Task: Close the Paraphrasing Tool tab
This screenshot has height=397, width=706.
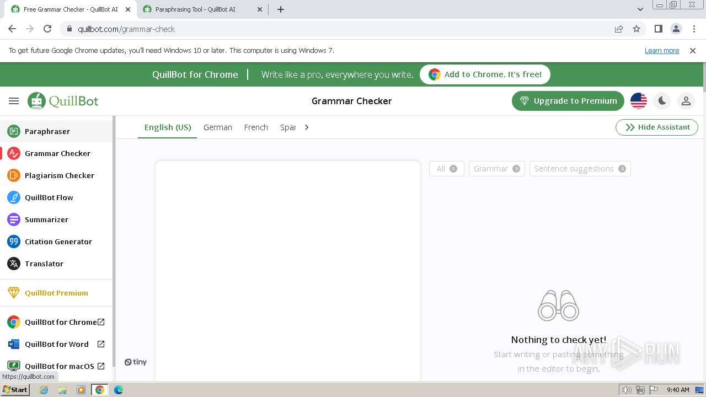Action: pyautogui.click(x=261, y=9)
